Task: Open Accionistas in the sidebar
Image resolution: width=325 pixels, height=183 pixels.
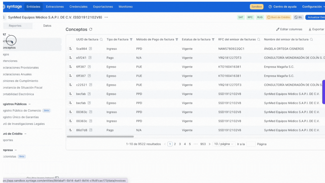Action: click(10, 156)
